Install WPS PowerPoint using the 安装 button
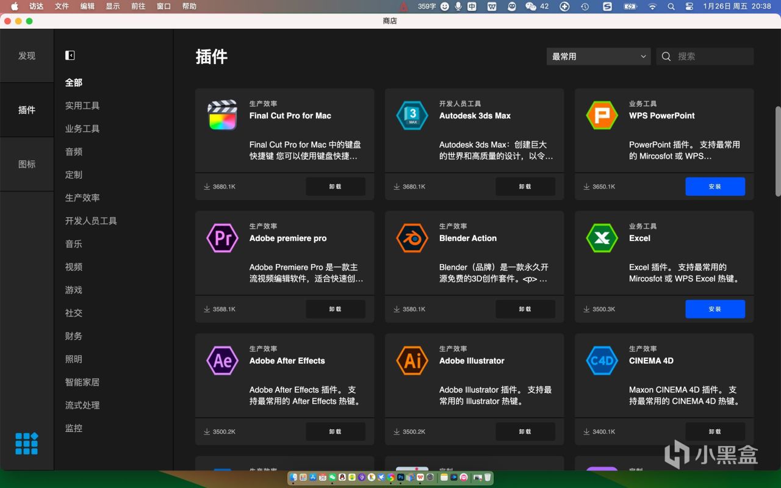The height and width of the screenshot is (488, 781). (715, 187)
